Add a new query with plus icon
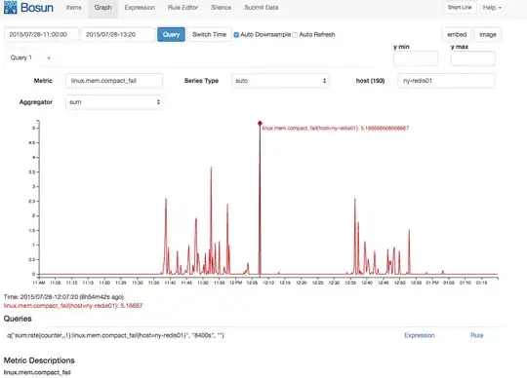The width and height of the screenshot is (527, 378). 49,58
